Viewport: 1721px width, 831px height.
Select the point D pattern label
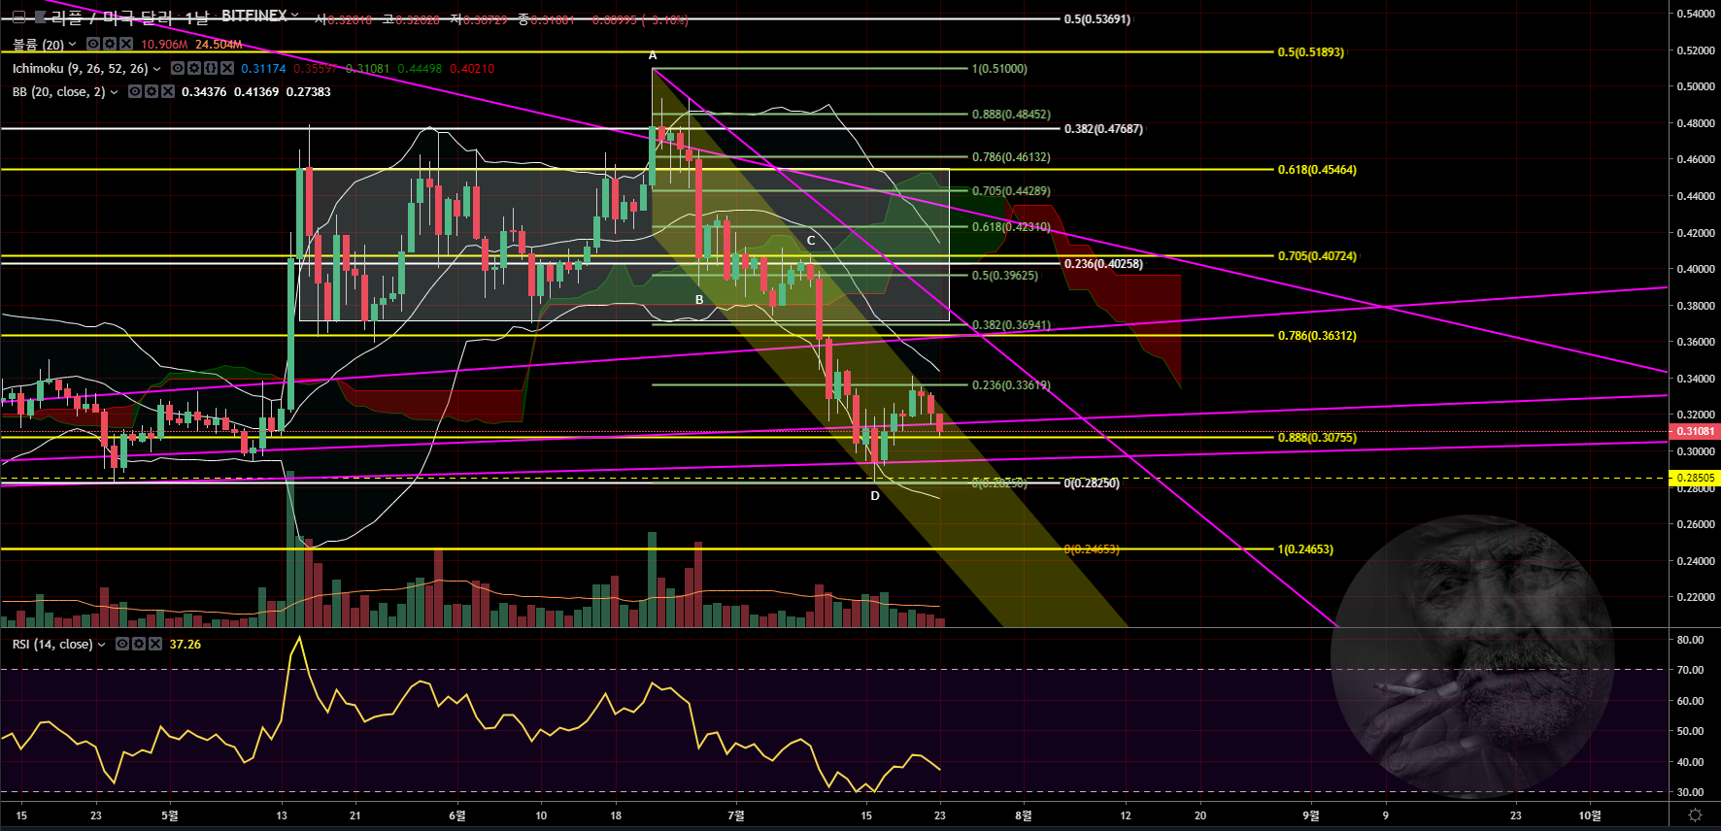(875, 496)
